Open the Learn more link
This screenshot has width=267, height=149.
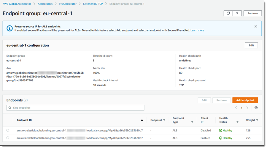(197, 30)
